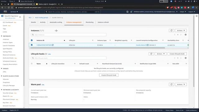This screenshot has height=112, width=199.
Task: Open Instances table preferences gear
Action: tap(186, 35)
